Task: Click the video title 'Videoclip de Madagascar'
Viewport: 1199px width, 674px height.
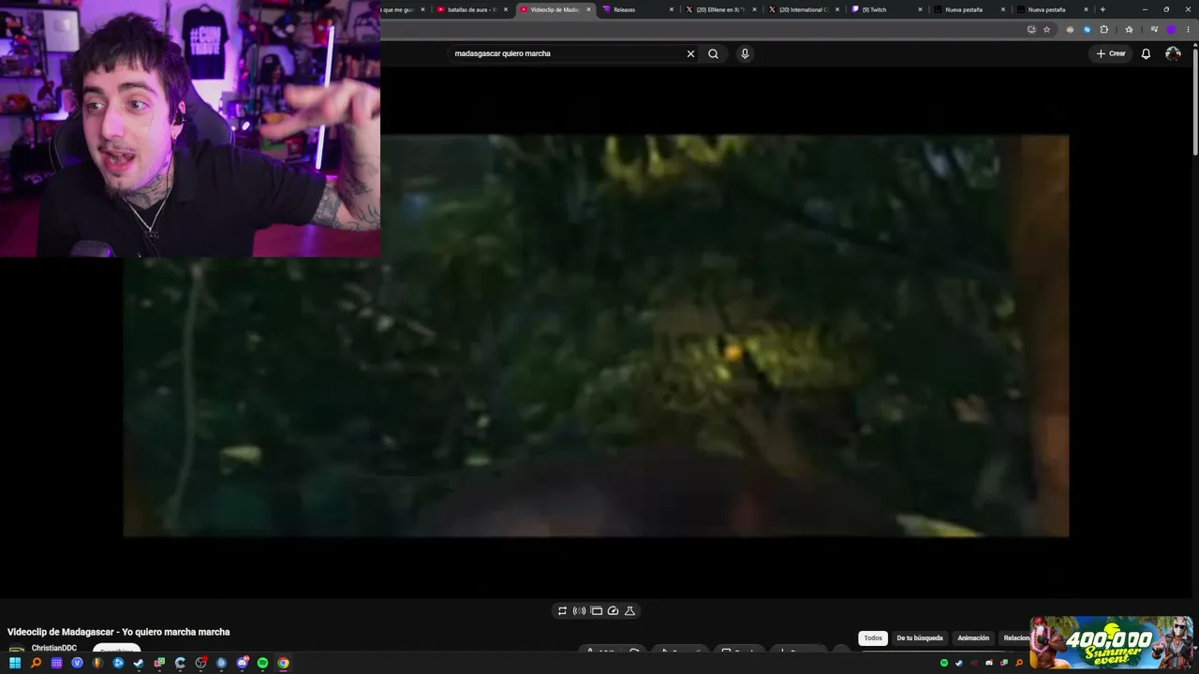Action: [x=119, y=632]
